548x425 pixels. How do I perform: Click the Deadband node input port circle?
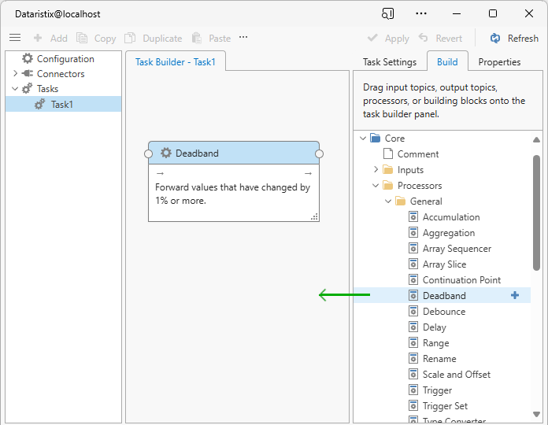point(149,153)
